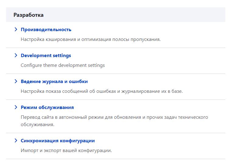The height and width of the screenshot is (167, 232).
Task: Click the wrapped word обслуживания. on the second line
Action: click(x=37, y=125)
